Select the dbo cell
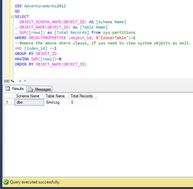 point(29,102)
